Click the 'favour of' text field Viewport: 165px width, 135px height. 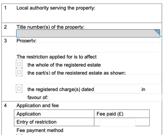tap(106, 98)
